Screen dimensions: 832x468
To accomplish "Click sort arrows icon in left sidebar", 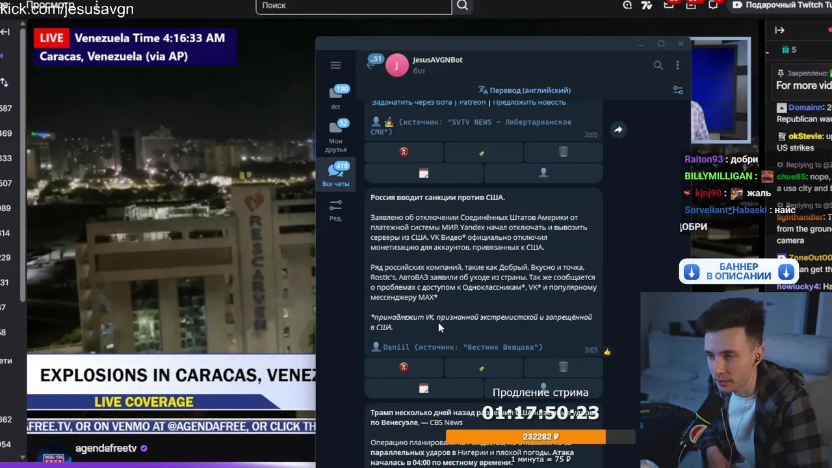I will [x=4, y=83].
